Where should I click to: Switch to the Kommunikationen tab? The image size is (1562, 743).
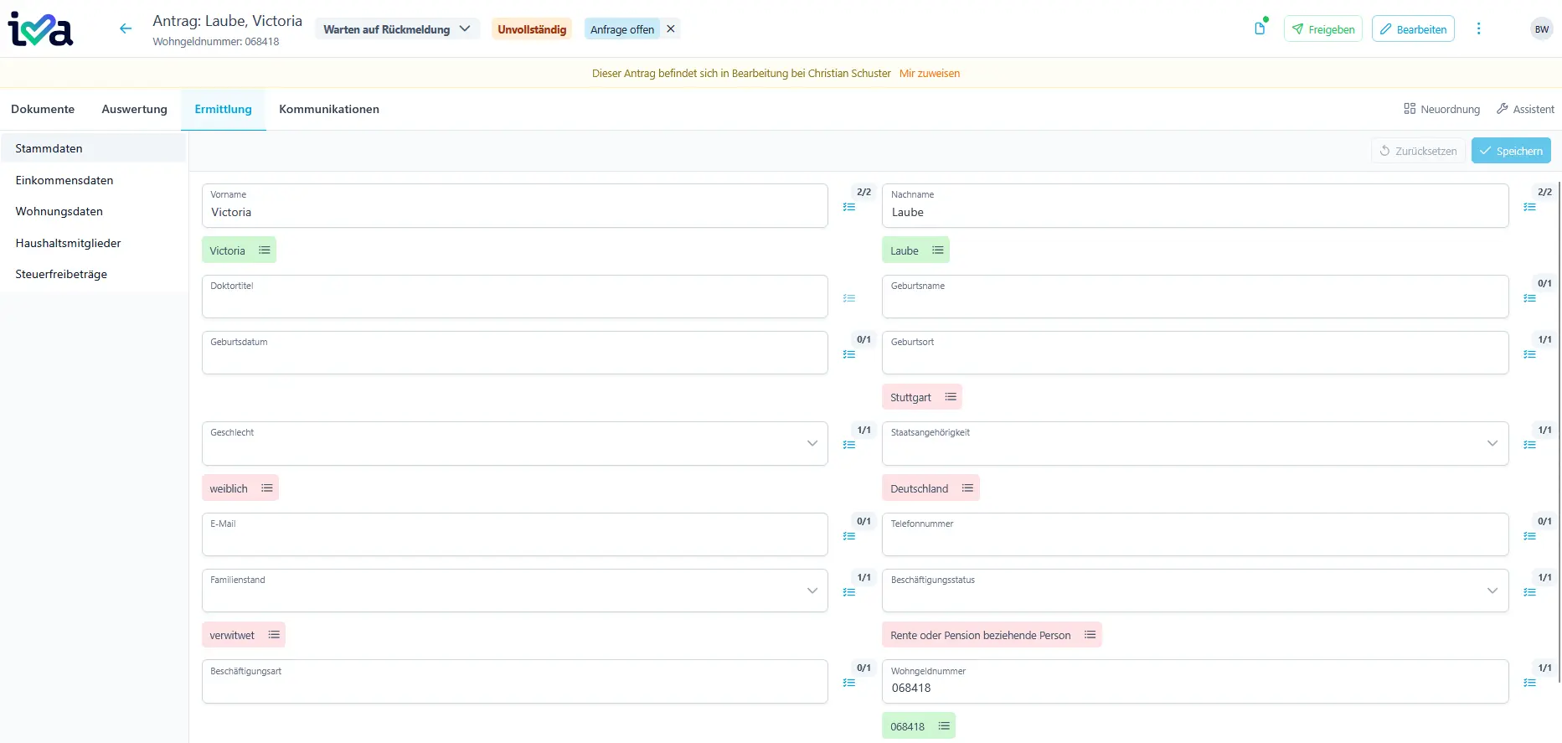329,109
